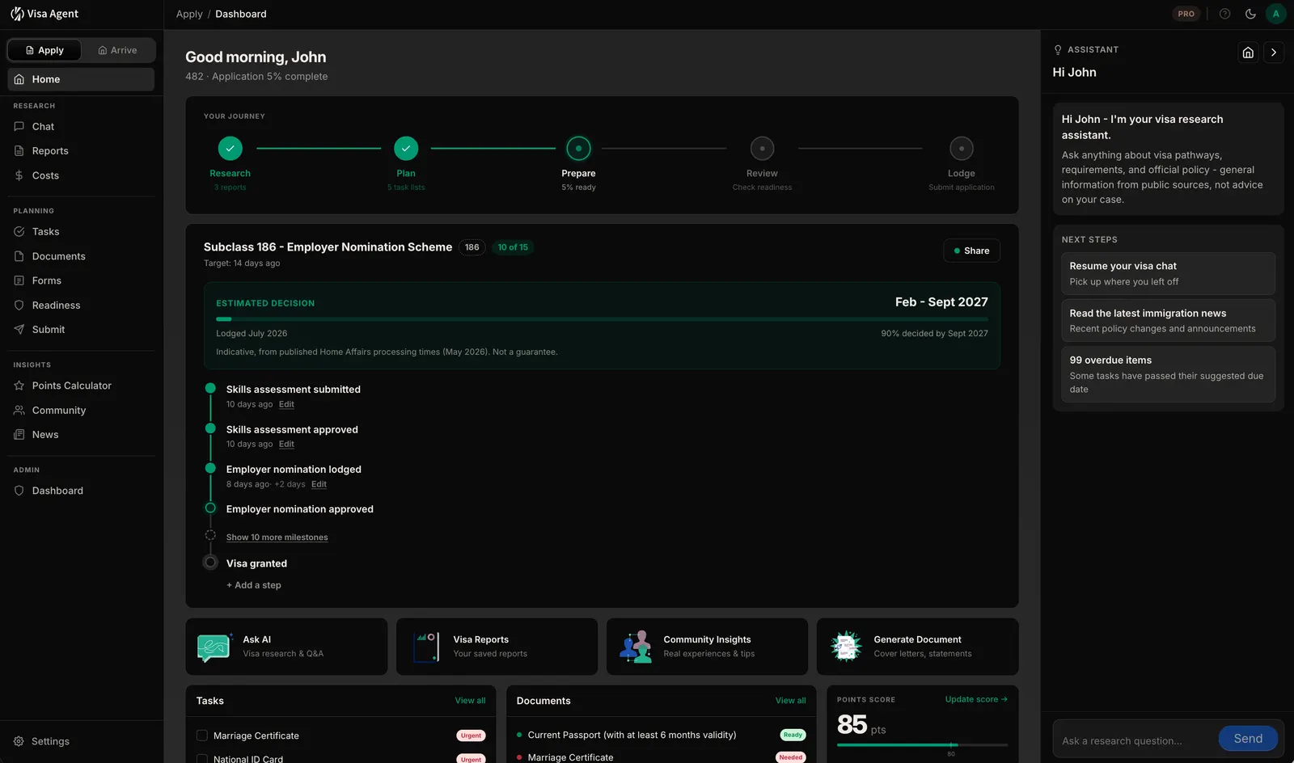
Task: Click Urgent badge on Marriage Certificate task
Action: pos(471,736)
